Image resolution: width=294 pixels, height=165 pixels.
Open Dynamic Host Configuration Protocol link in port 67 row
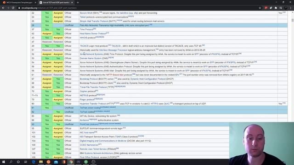(148, 79)
